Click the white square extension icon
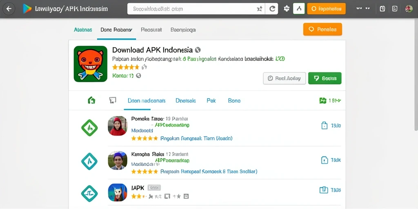 pos(299,9)
